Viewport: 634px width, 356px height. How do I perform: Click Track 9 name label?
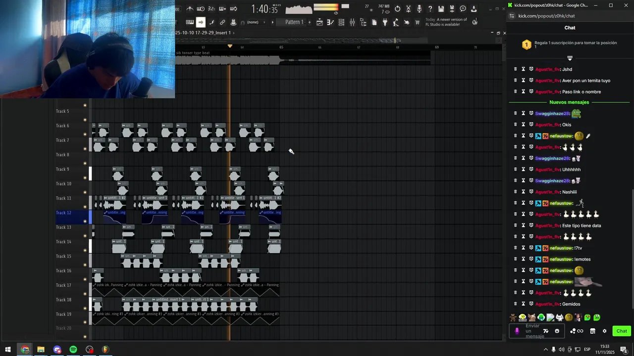[x=62, y=169]
